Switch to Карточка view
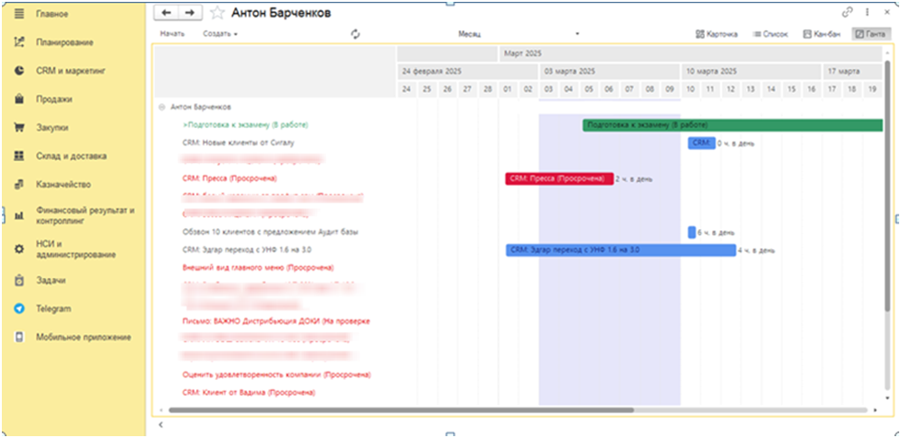The height and width of the screenshot is (438, 901). tap(716, 34)
